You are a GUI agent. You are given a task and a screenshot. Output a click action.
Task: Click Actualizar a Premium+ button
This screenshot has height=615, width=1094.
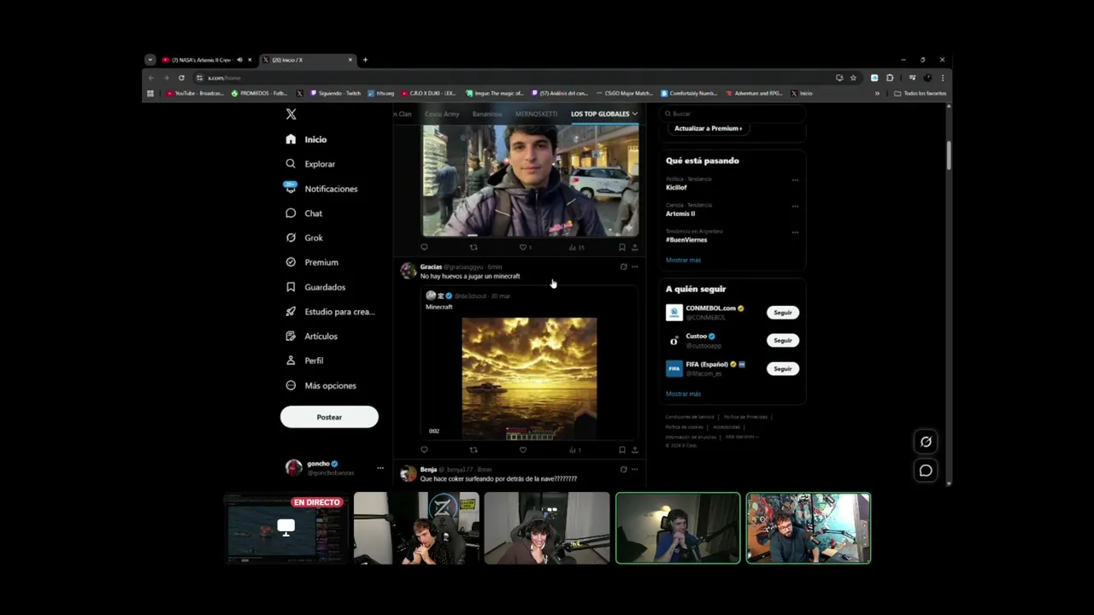point(708,128)
